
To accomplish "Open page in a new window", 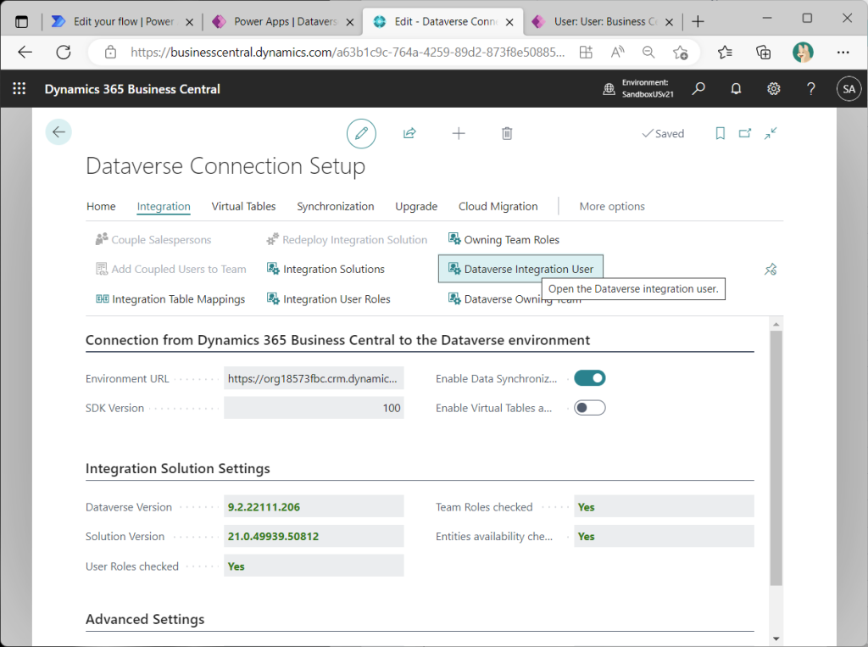I will click(745, 133).
